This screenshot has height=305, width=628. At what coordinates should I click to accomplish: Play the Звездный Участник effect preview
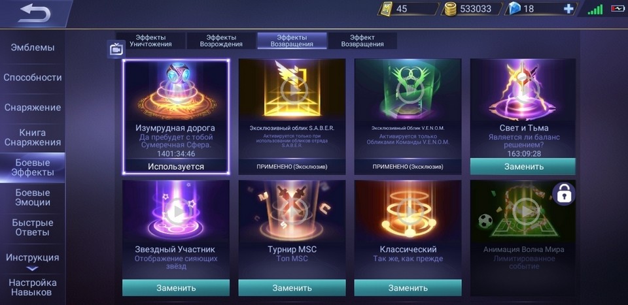pyautogui.click(x=176, y=211)
